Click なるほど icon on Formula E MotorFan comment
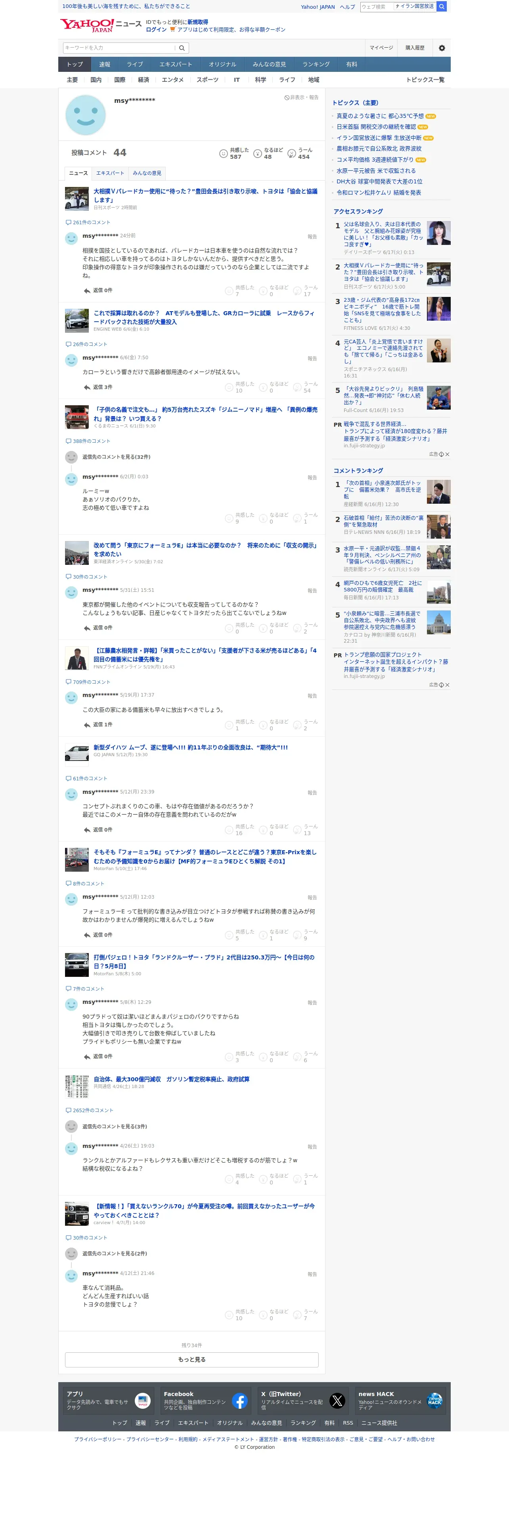Screen dimensions: 509x1529 click(x=263, y=936)
